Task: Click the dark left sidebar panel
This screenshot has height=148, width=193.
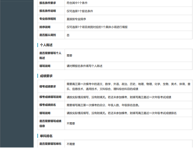Action: pyautogui.click(x=16, y=74)
